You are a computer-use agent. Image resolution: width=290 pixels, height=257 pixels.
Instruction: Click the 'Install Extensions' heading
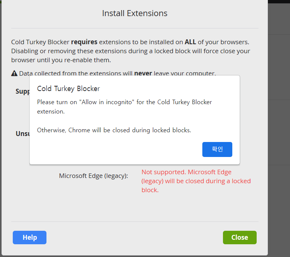135,13
